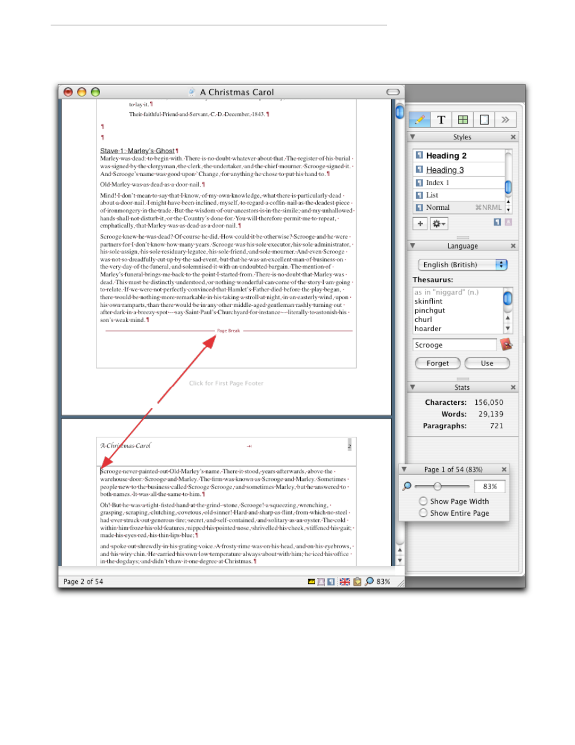
Task: Collapse the Page 1 of 54 zoom palette
Action: coord(404,469)
